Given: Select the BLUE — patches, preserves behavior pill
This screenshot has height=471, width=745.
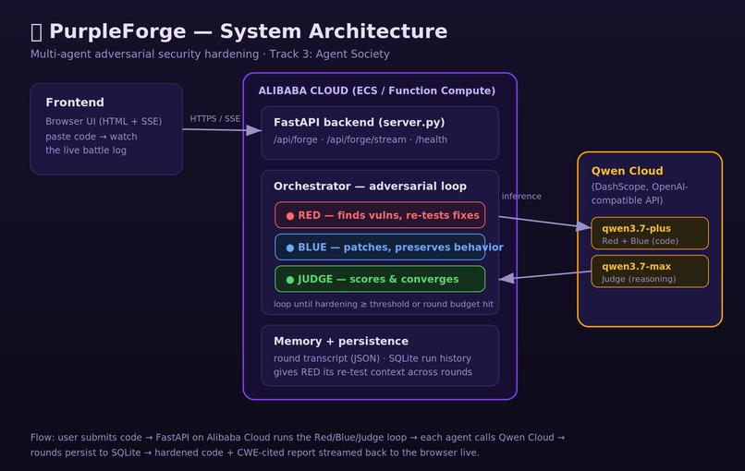Looking at the screenshot, I should pos(380,247).
